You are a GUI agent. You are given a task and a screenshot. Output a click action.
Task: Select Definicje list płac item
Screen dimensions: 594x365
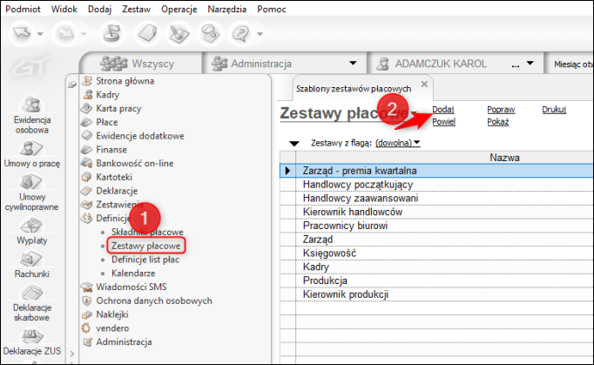tap(145, 260)
